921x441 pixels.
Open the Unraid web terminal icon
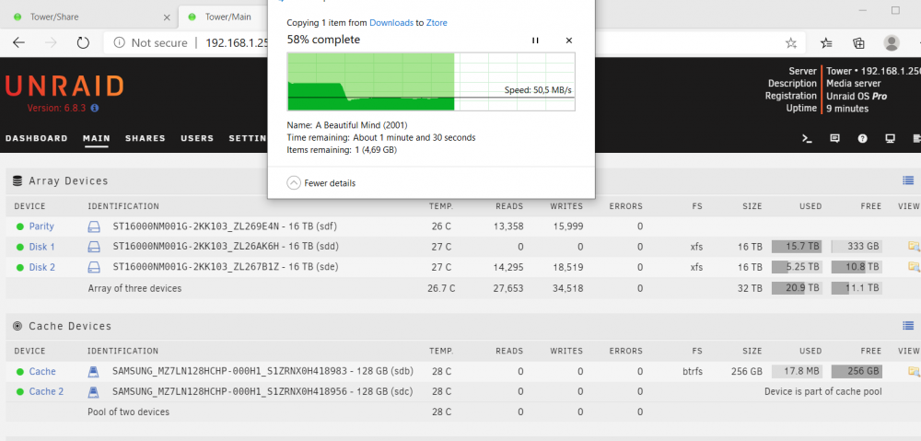click(x=807, y=139)
